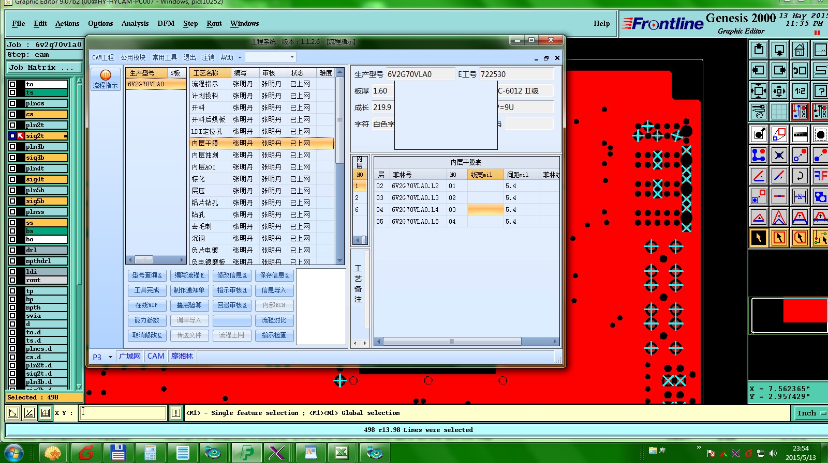The image size is (828, 463).
Task: Click the delete feature X icon
Action: tap(779, 155)
